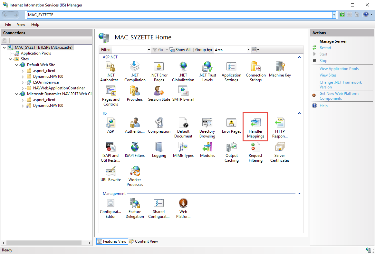
Task: Open the Handler Mappings feature
Action: pos(255,128)
